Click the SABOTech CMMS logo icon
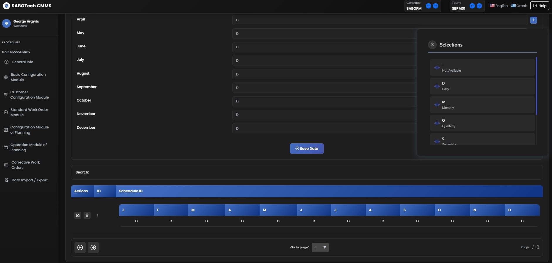This screenshot has height=263, width=552. click(6, 6)
